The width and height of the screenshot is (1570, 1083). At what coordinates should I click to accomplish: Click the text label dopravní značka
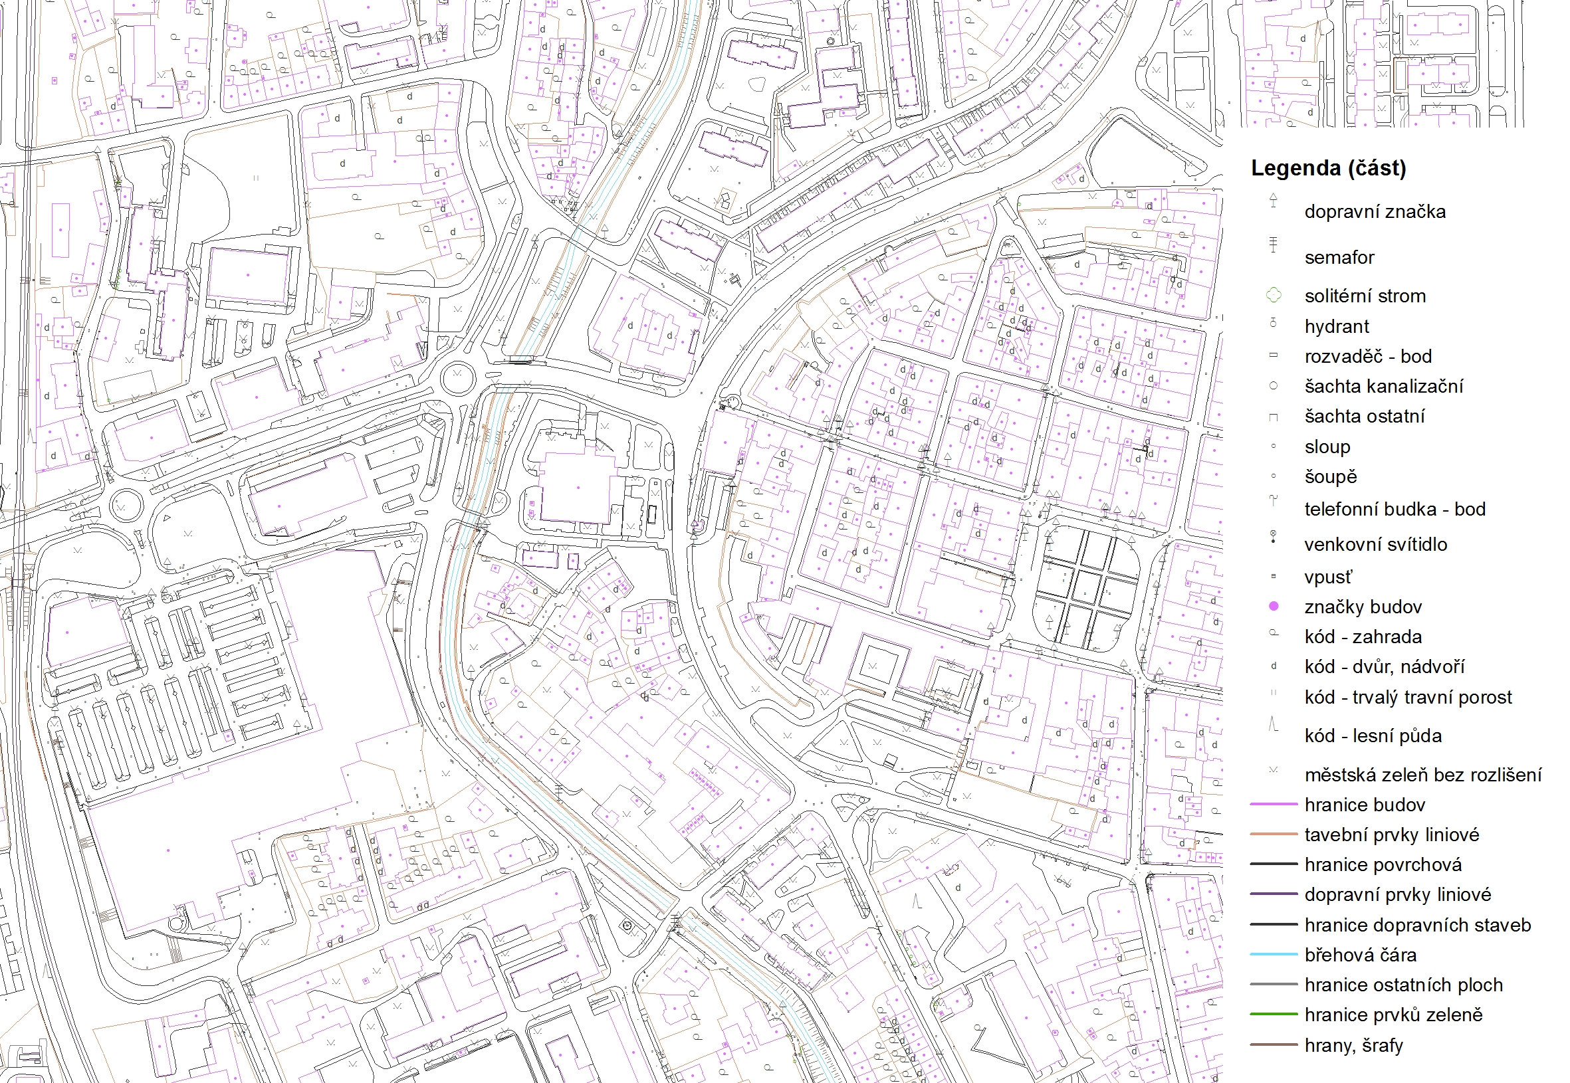pos(1375,212)
